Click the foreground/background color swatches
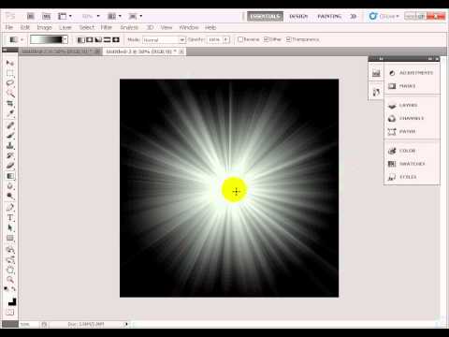Viewport: 449px width, 337px height. click(x=12, y=301)
